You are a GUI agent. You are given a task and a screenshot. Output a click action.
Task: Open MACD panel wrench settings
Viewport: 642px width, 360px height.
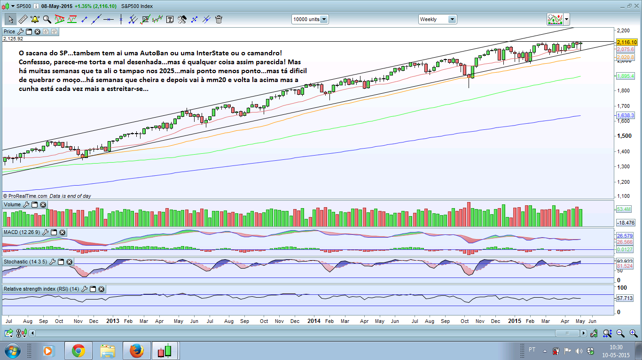click(45, 232)
